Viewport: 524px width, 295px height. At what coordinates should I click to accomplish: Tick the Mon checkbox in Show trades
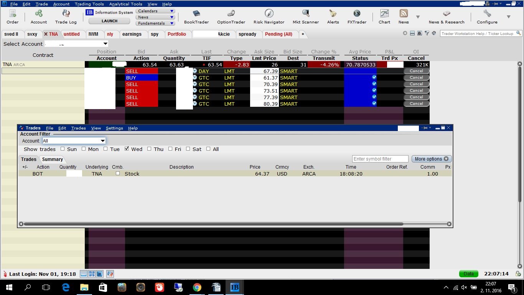(84, 149)
